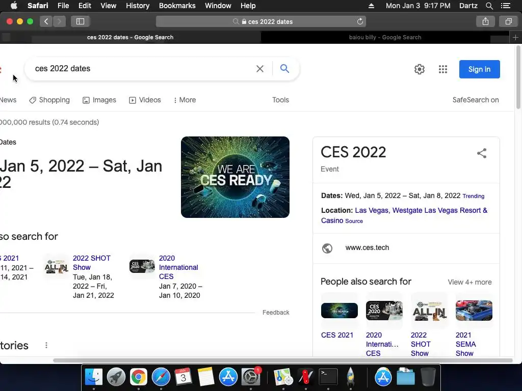Open Google settings gear icon

(x=419, y=69)
